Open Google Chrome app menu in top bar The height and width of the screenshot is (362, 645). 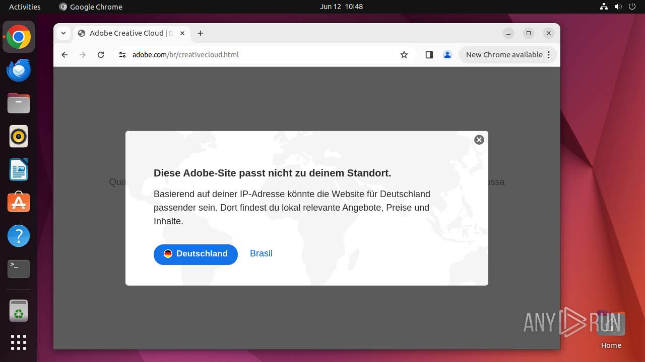point(91,7)
